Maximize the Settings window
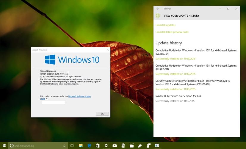The width and height of the screenshot is (246, 149). tap(228, 9)
